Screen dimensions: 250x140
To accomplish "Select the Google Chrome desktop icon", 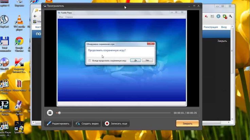I will [19, 44].
